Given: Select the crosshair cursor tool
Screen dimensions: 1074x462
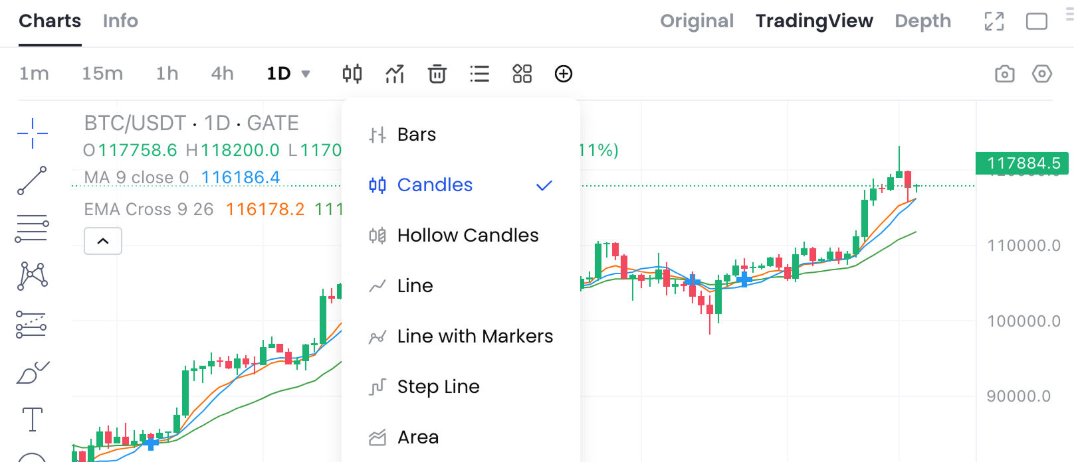Looking at the screenshot, I should [x=32, y=133].
